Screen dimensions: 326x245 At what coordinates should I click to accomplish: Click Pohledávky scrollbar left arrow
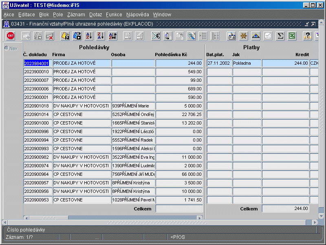tap(26, 218)
